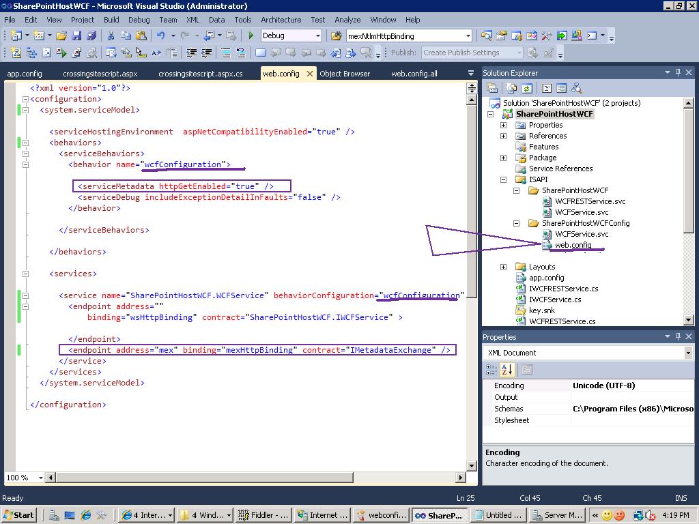This screenshot has width=699, height=524.
Task: Comment out the selected lines icon
Action: click(226, 53)
